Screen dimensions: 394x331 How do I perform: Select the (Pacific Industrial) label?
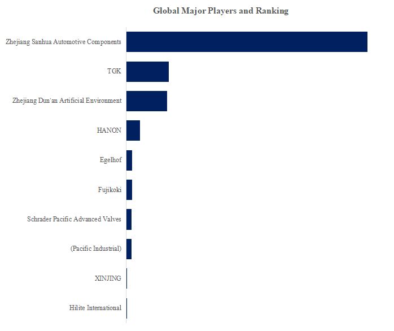click(x=96, y=249)
